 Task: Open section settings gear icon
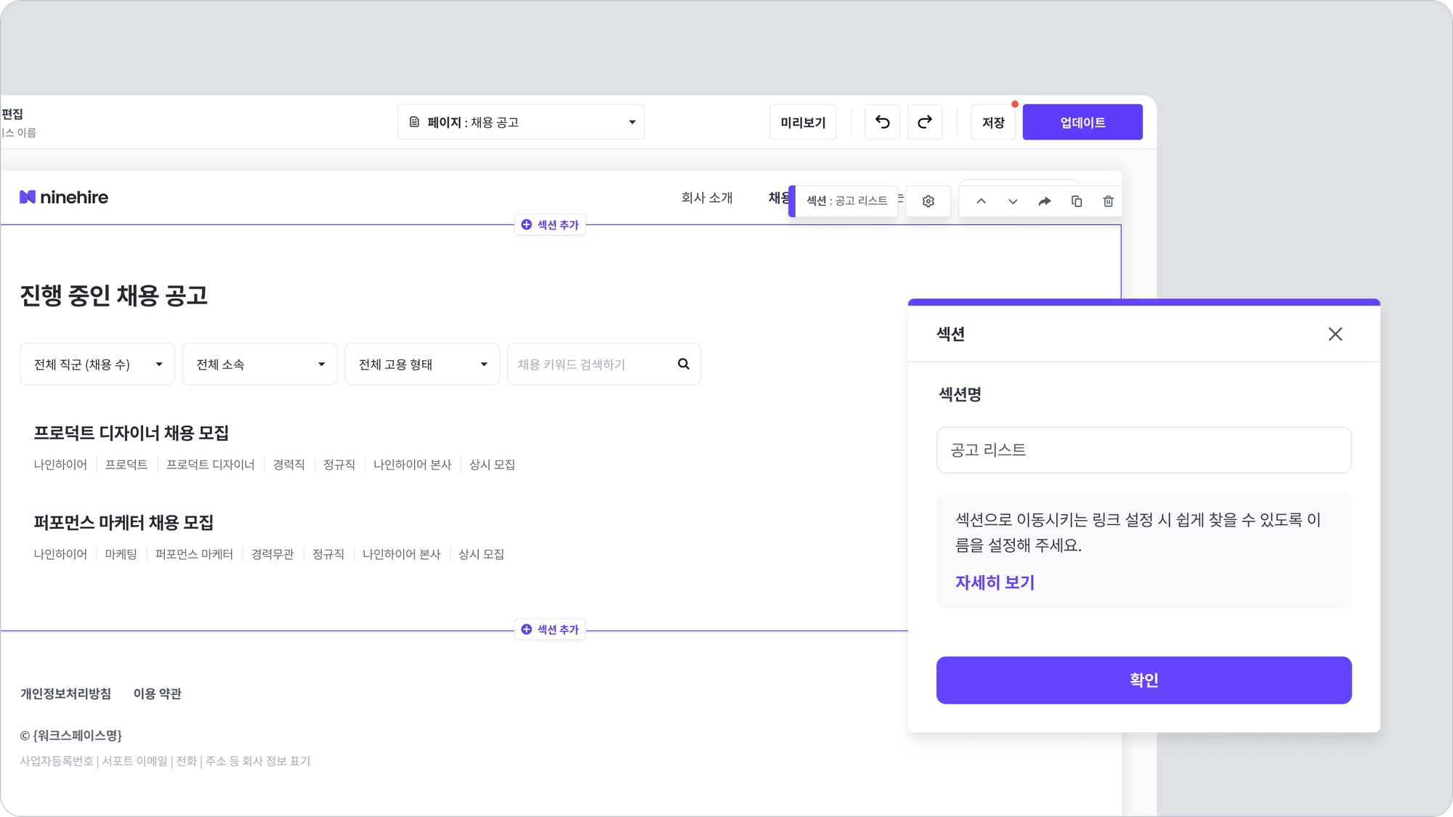(928, 201)
